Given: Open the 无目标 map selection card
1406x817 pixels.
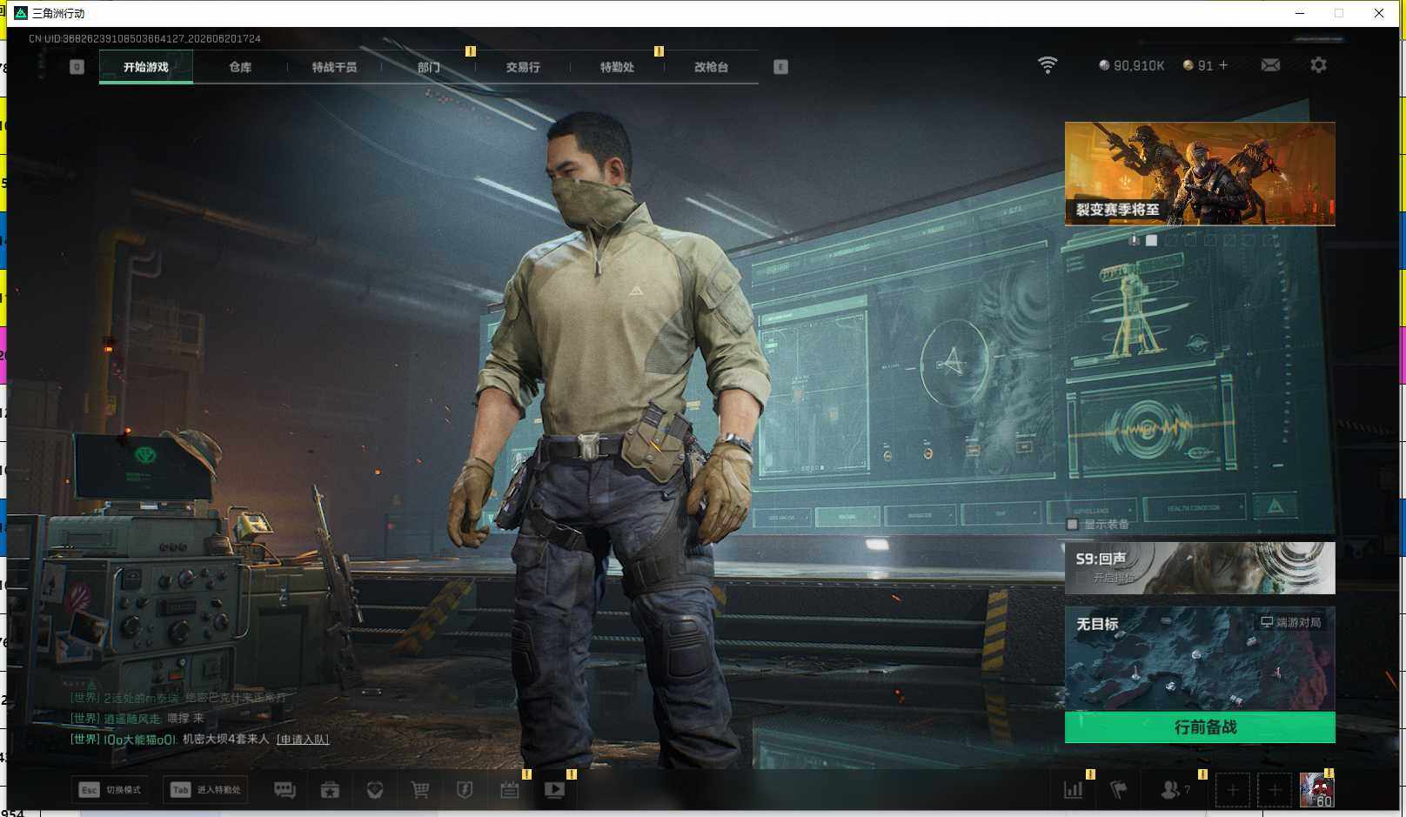Looking at the screenshot, I should click(1200, 659).
